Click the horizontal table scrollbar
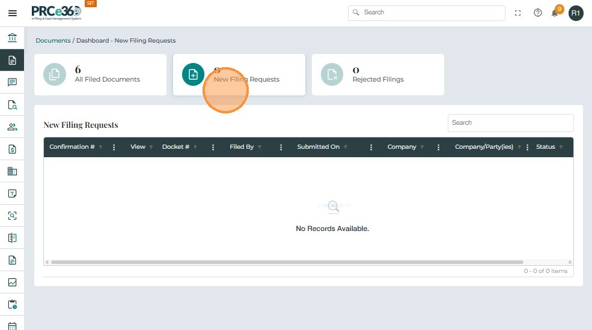 (x=287, y=262)
